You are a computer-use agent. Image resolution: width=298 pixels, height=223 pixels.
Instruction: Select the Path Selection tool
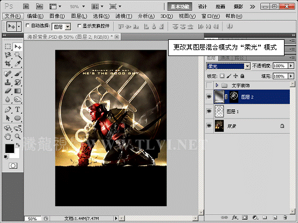click(8, 118)
